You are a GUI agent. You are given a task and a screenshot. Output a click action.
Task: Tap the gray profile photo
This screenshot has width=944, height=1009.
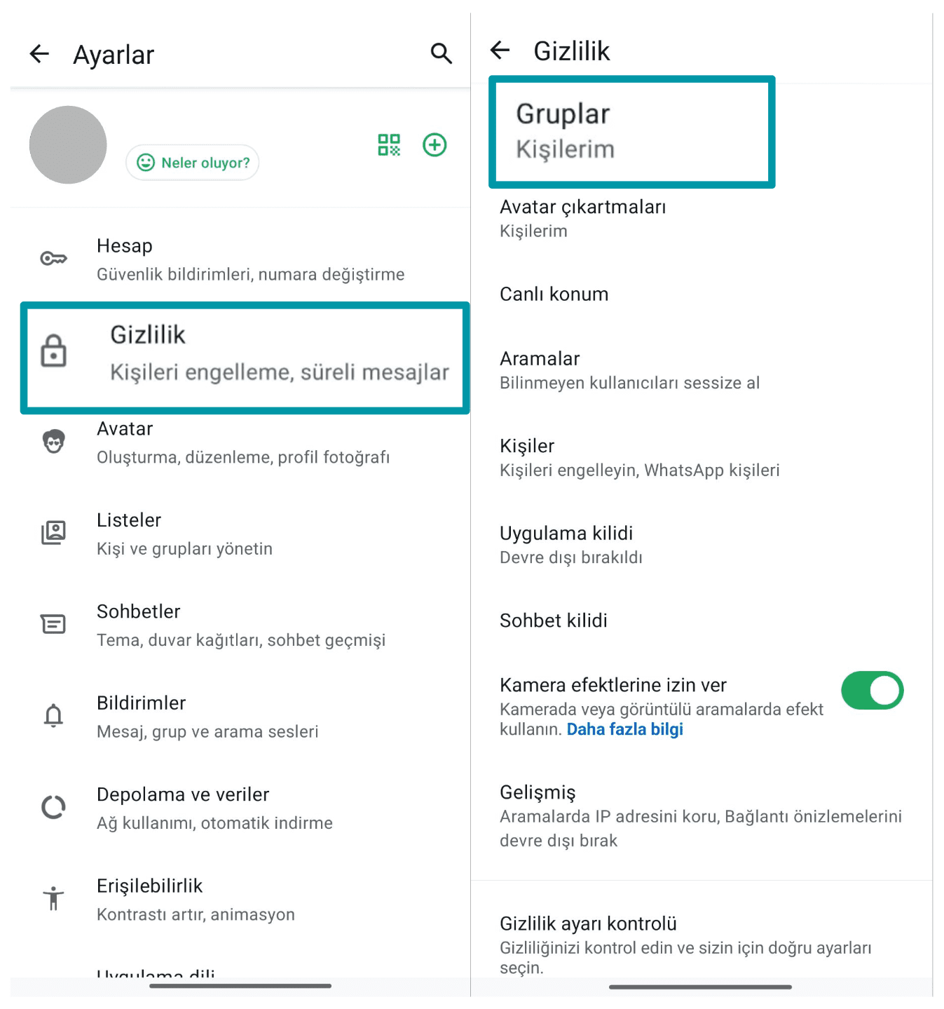pyautogui.click(x=68, y=145)
